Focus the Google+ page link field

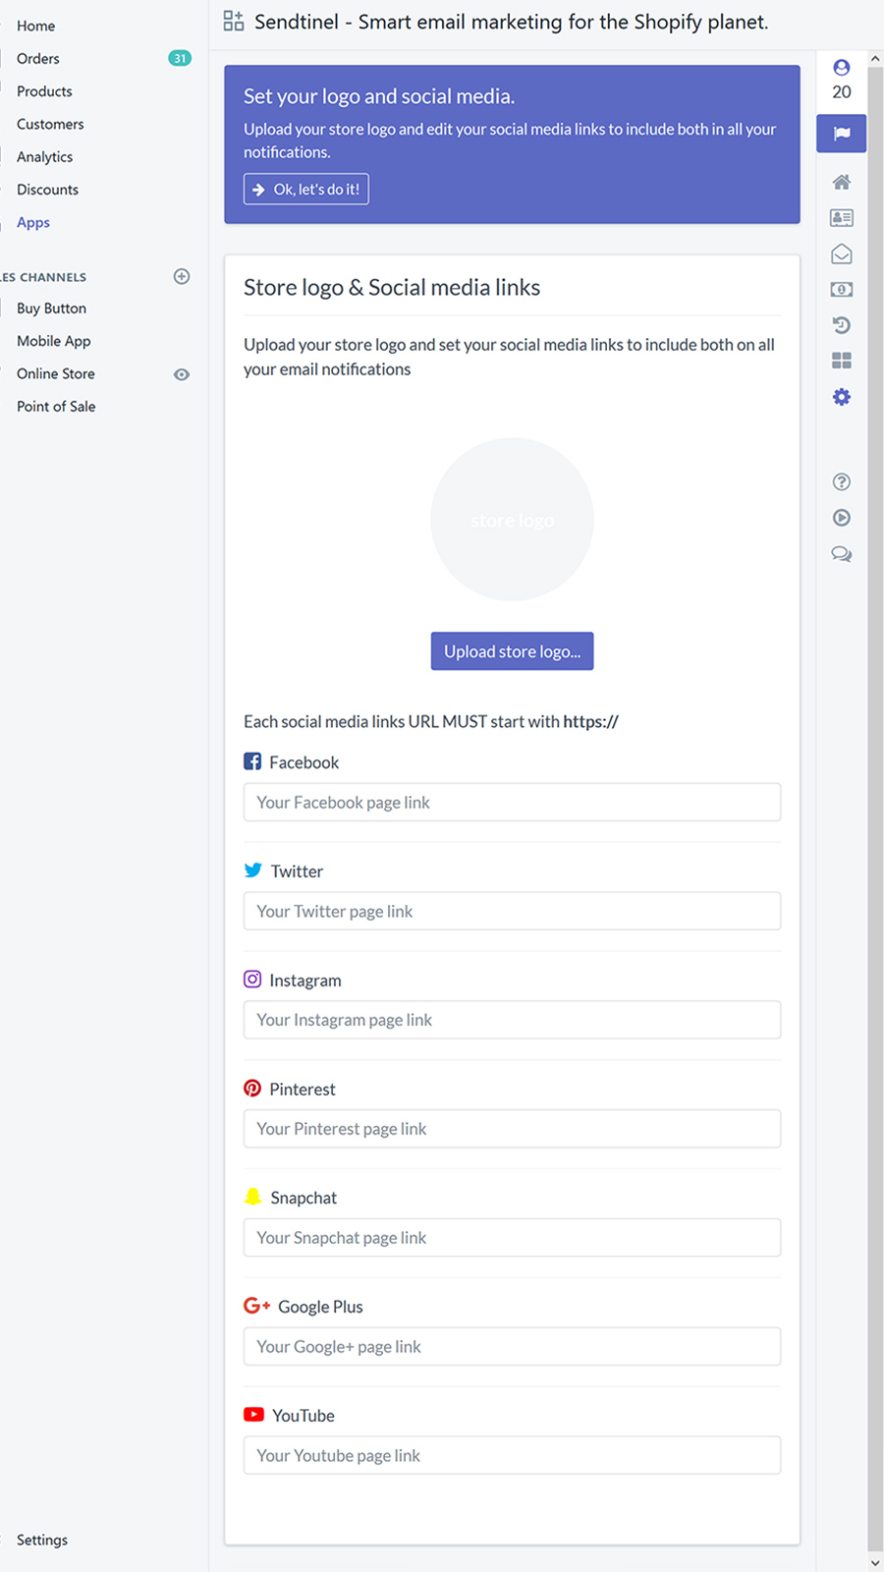512,1347
